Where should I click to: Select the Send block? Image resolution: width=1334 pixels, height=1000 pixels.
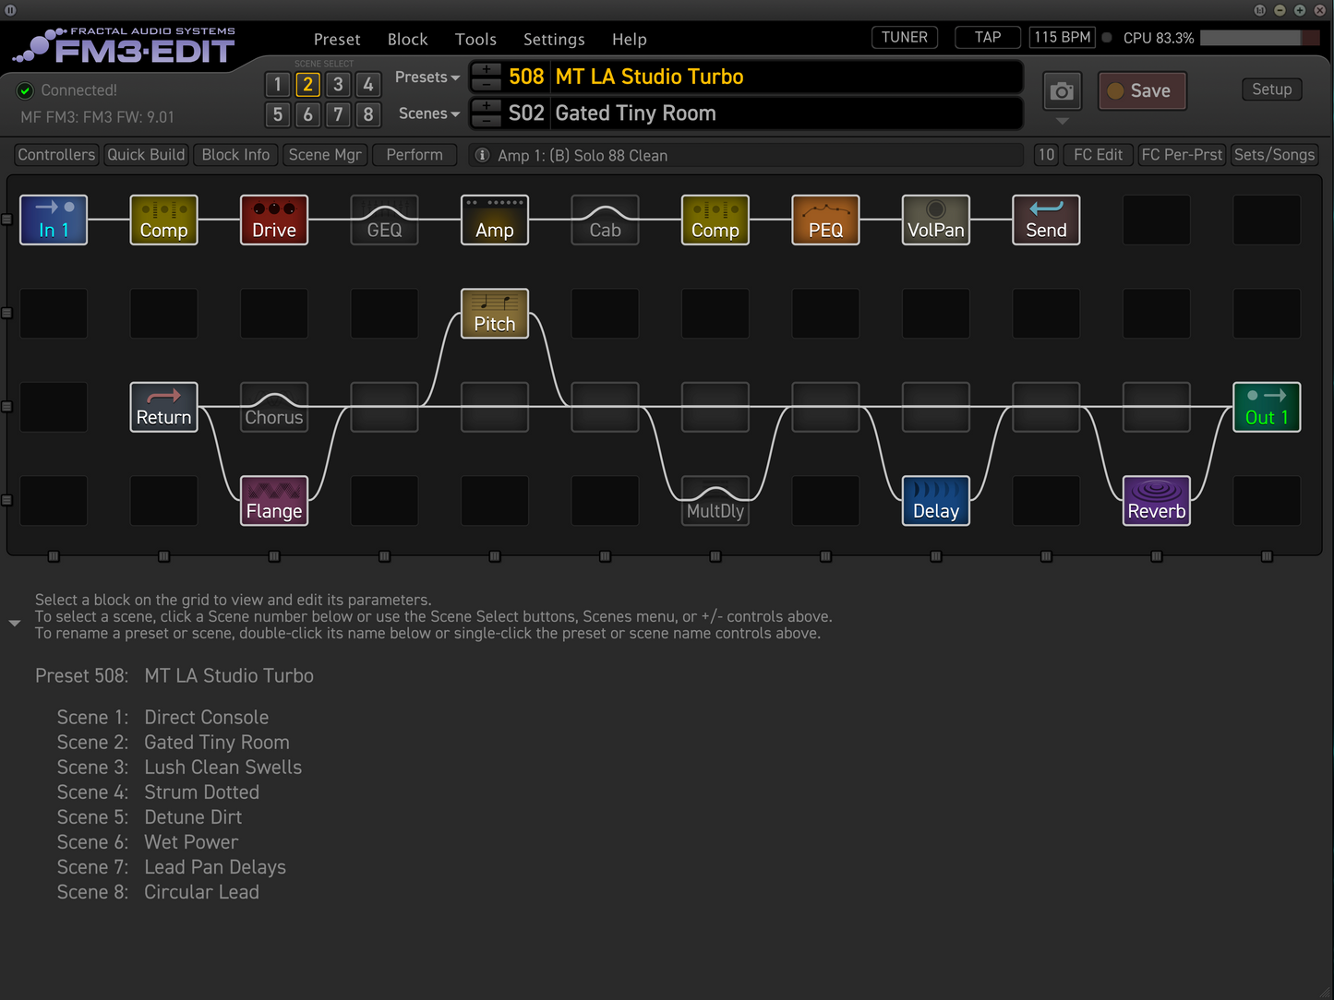click(x=1046, y=220)
